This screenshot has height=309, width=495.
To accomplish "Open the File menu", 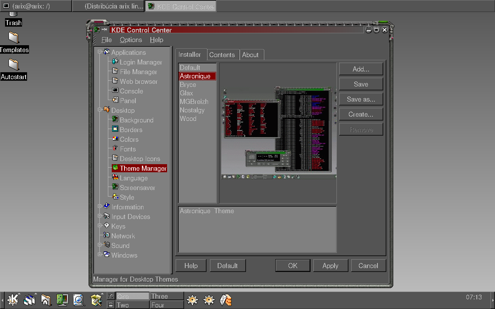I will pos(106,40).
